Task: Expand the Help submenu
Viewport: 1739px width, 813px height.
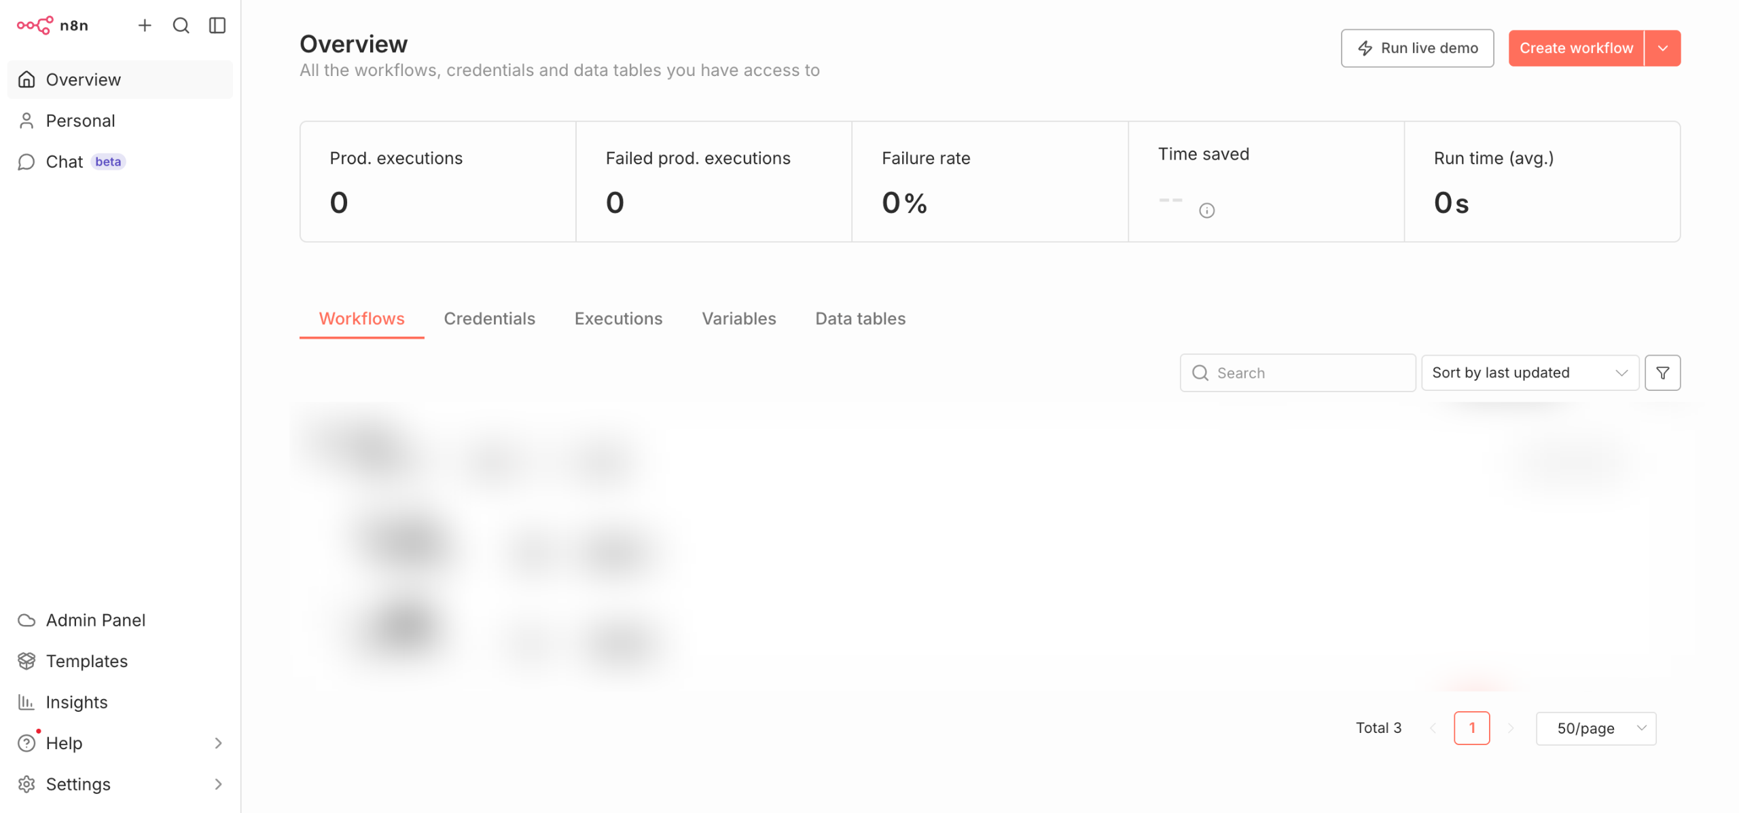Action: click(x=218, y=743)
